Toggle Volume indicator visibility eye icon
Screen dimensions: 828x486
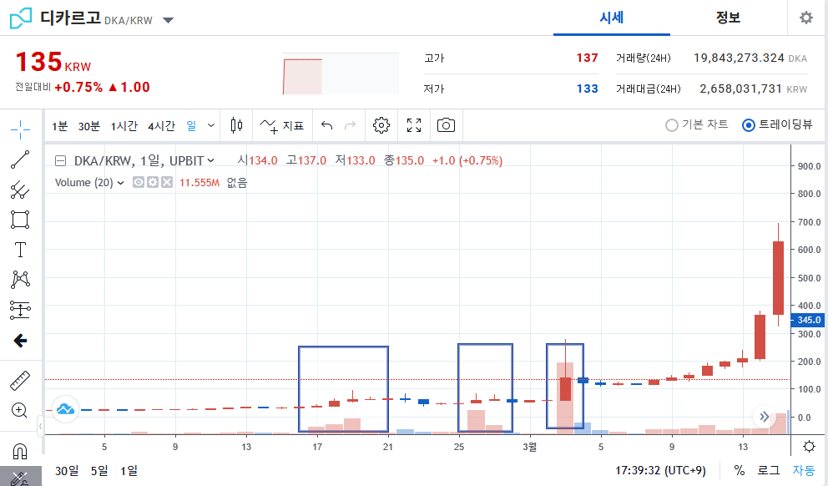point(139,182)
